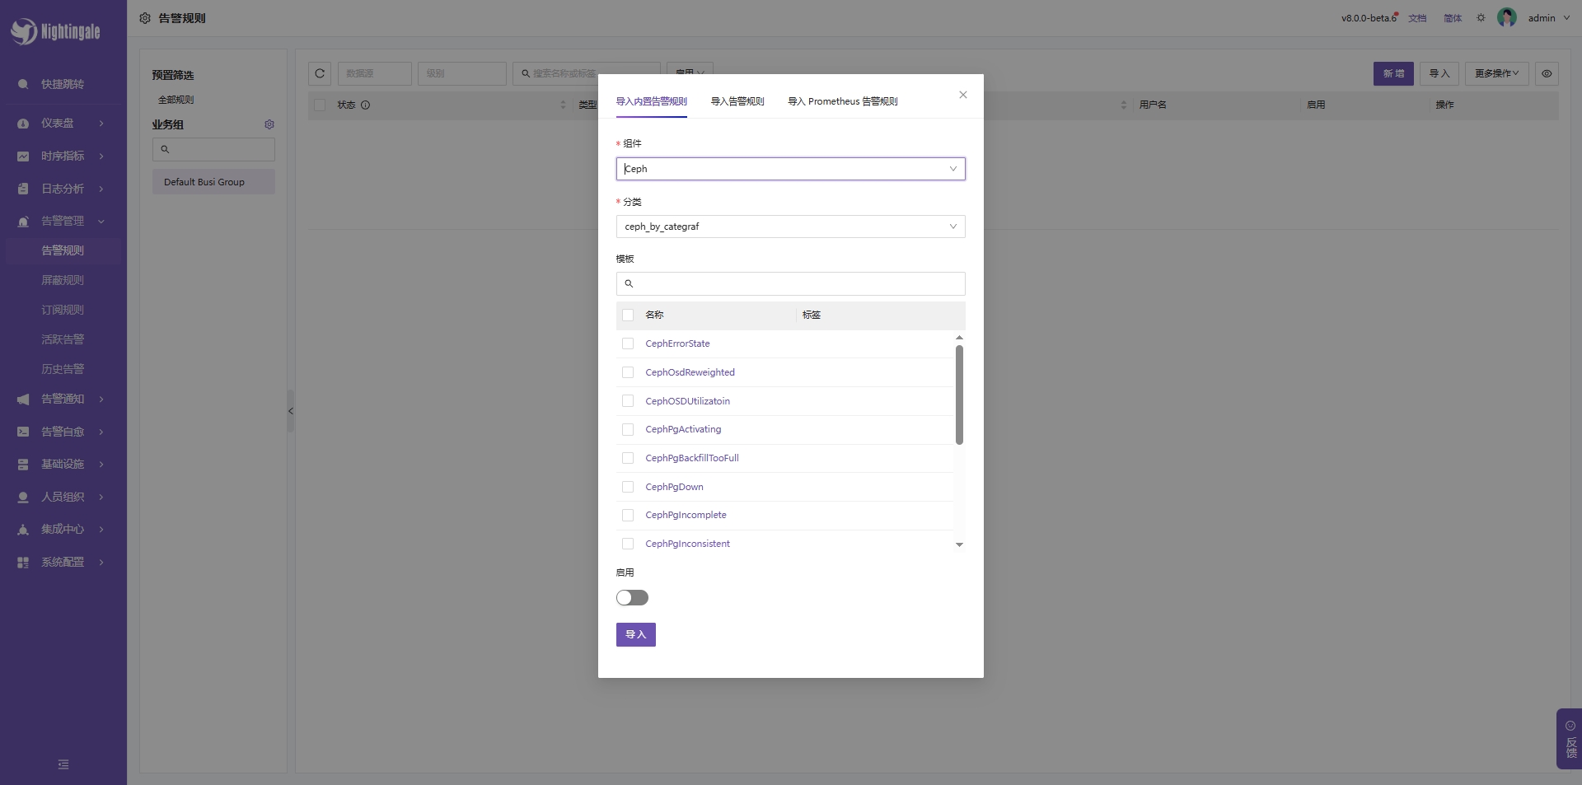Collapse the sidebar menu icon at bottom
The height and width of the screenshot is (785, 1582).
click(63, 764)
